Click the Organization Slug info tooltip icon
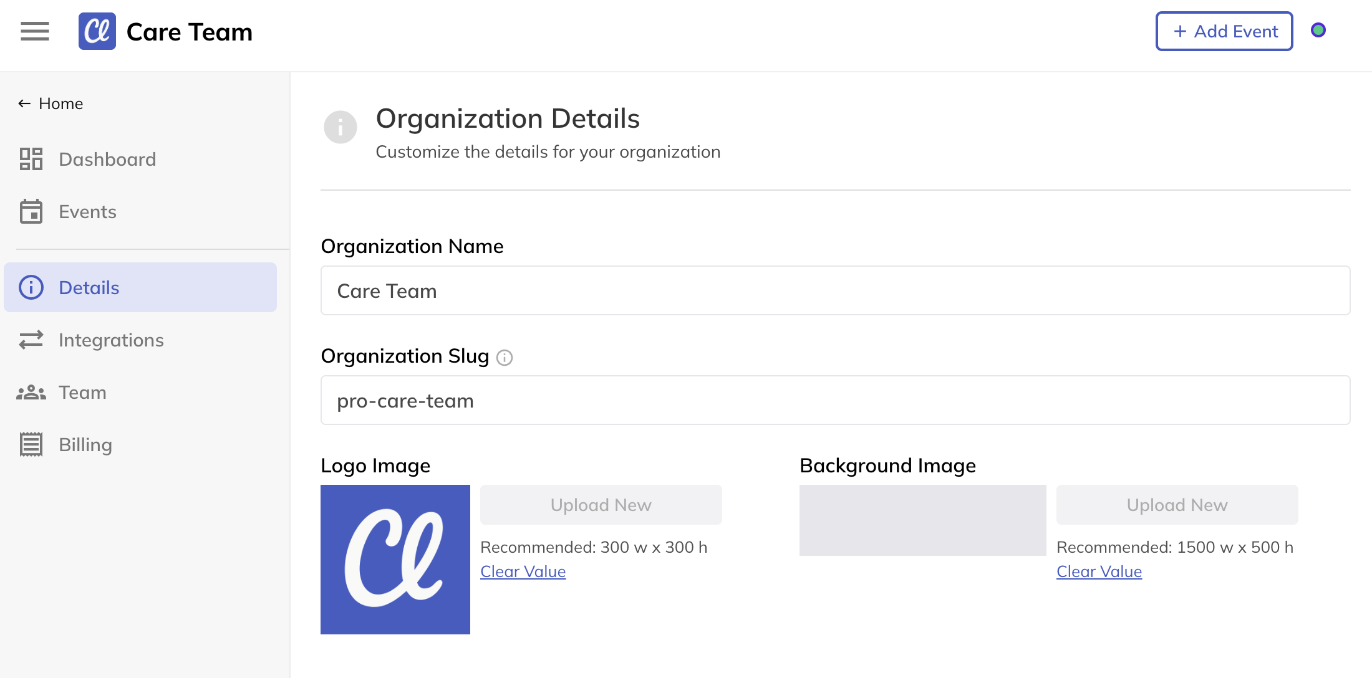Image resolution: width=1372 pixels, height=678 pixels. 504,357
